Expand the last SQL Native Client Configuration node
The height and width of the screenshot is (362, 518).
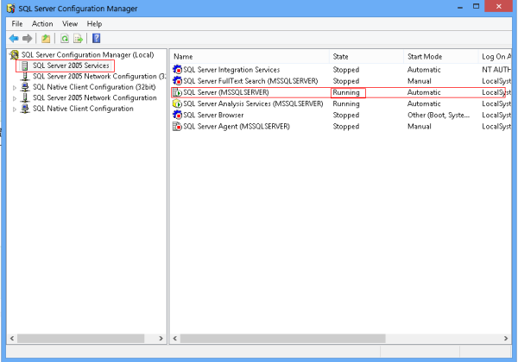point(14,109)
